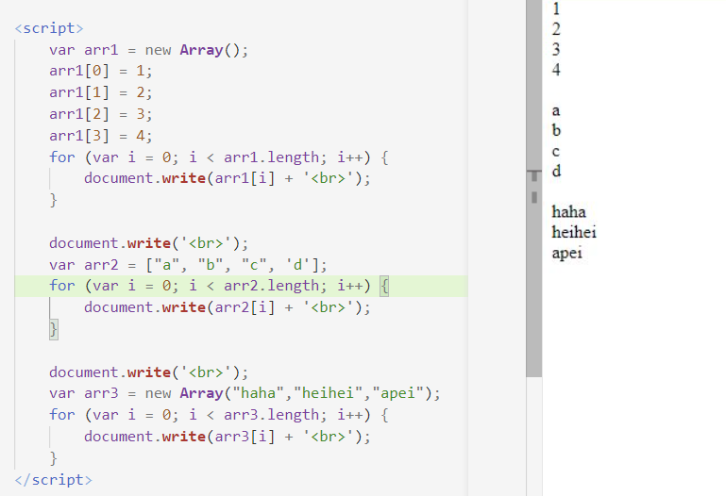
Task: Click the line 'arr1[0] = 1;'
Action: click(100, 71)
